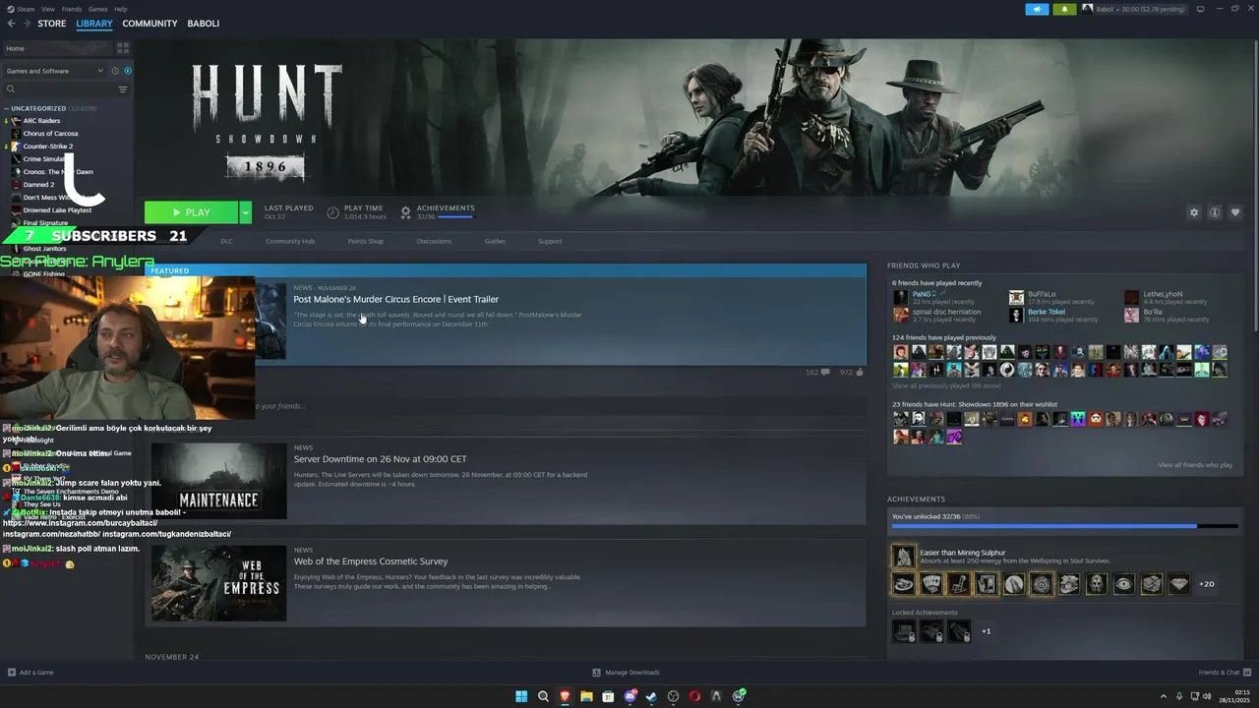Switch library to grid view
The height and width of the screenshot is (708, 1259).
pos(123,47)
